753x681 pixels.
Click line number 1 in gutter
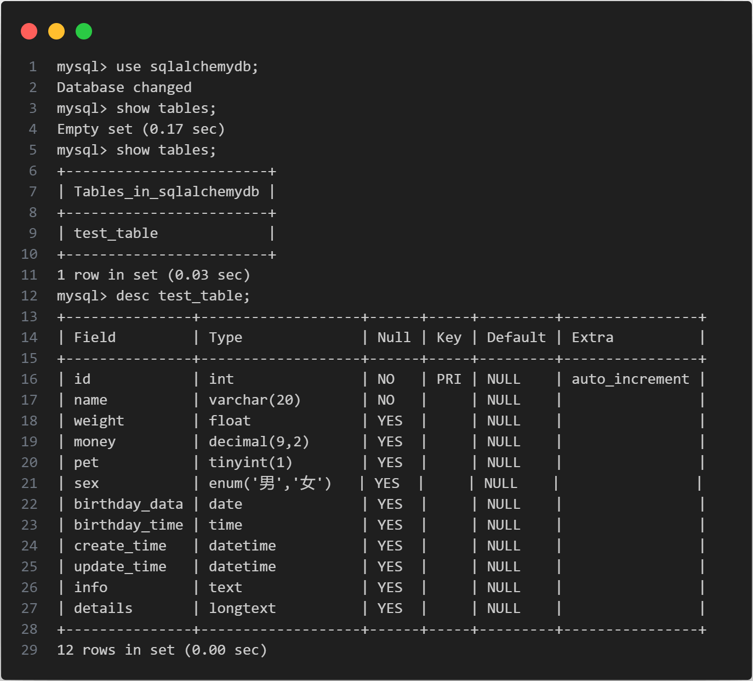click(33, 67)
